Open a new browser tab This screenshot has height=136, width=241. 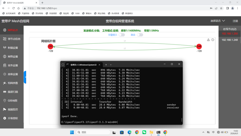(42, 2)
